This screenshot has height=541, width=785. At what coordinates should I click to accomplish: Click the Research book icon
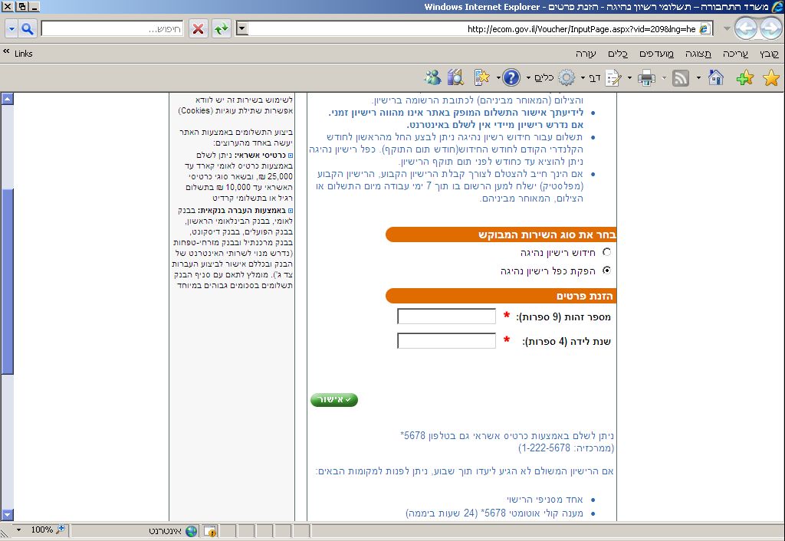(x=455, y=77)
